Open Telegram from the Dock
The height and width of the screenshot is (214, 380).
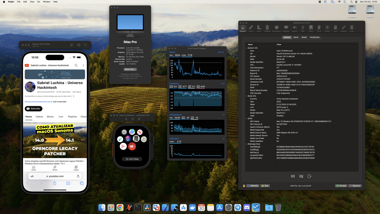coord(237,207)
